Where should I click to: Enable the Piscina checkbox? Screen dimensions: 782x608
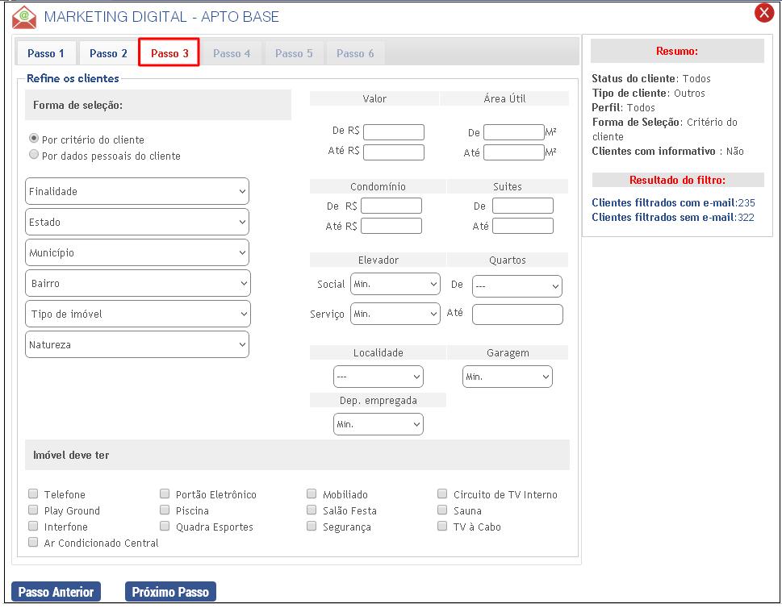pyautogui.click(x=165, y=510)
